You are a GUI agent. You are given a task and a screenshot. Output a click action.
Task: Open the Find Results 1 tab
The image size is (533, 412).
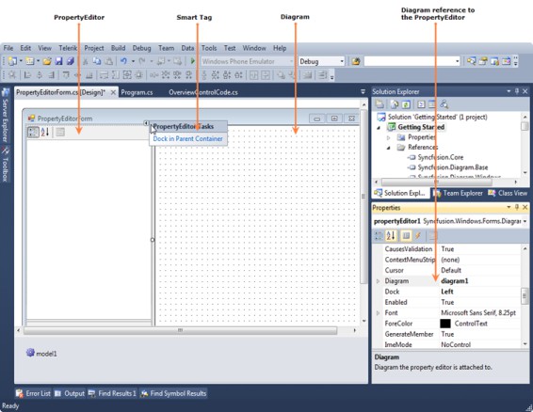pos(112,393)
